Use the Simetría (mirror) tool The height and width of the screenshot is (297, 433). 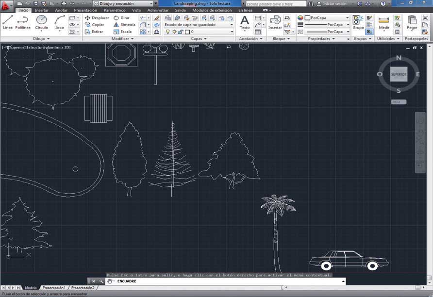(124, 25)
